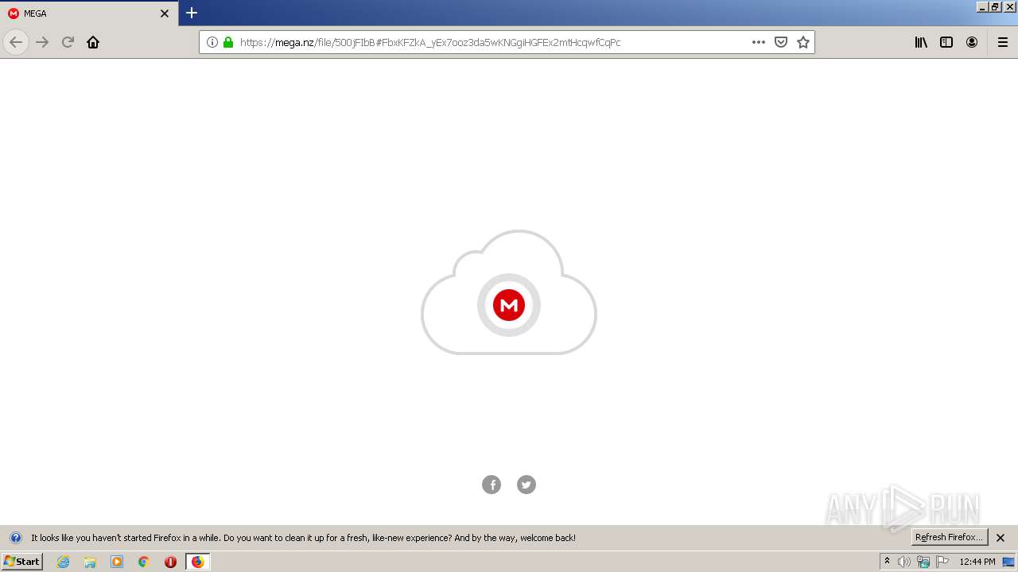Launch the media player from taskbar

[117, 562]
